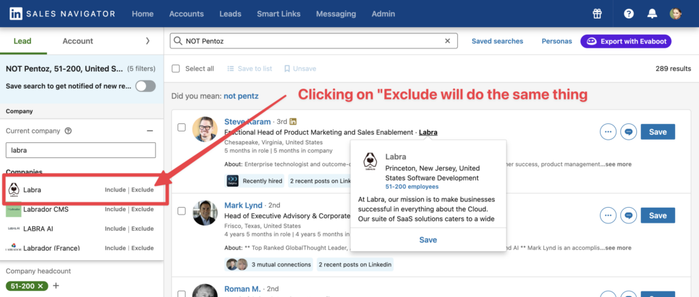The image size is (699, 297).
Task: Collapse the filter panel with the chevron
Action: pyautogui.click(x=148, y=41)
